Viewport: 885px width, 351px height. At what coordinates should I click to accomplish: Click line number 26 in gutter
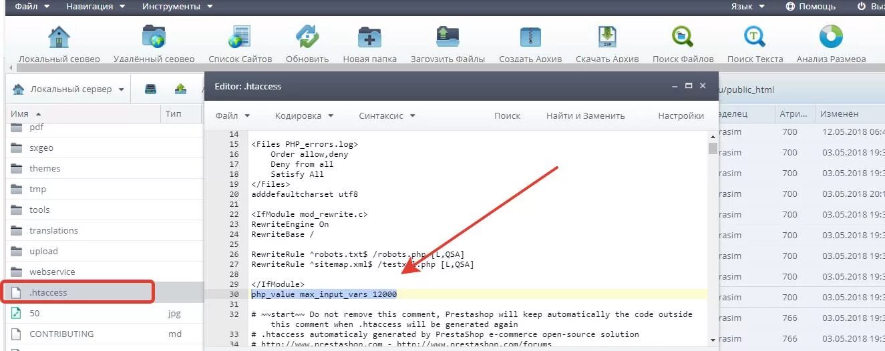[x=233, y=254]
